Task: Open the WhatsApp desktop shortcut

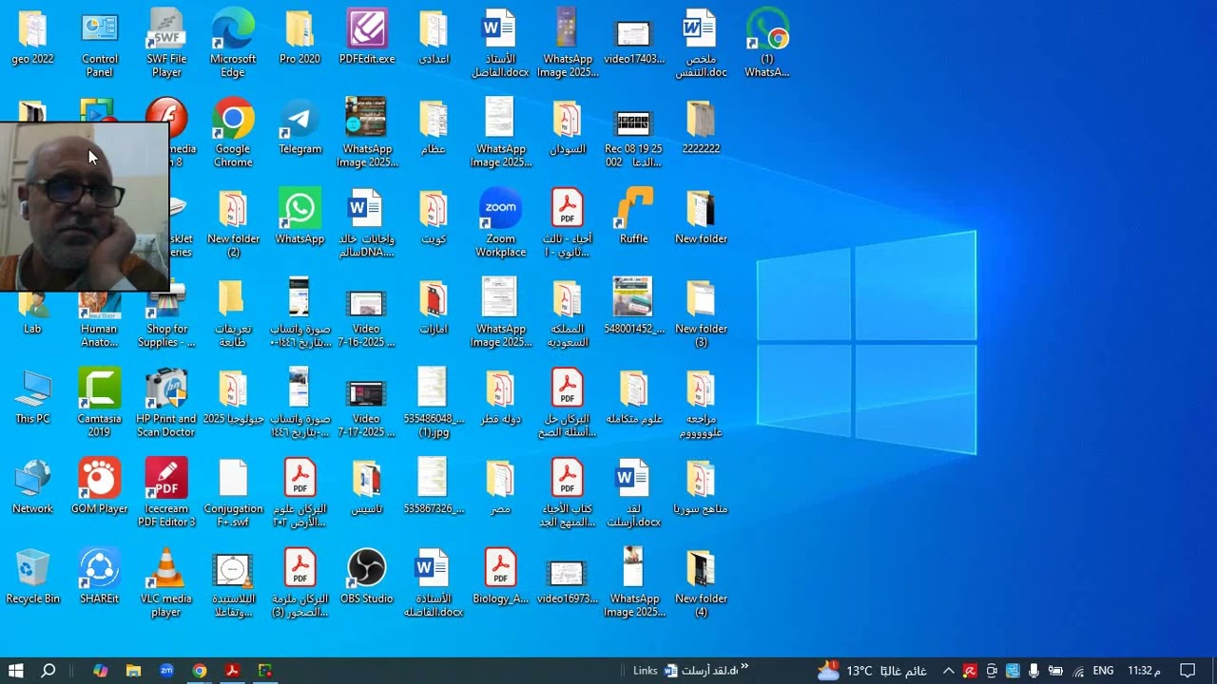Action: 299,217
